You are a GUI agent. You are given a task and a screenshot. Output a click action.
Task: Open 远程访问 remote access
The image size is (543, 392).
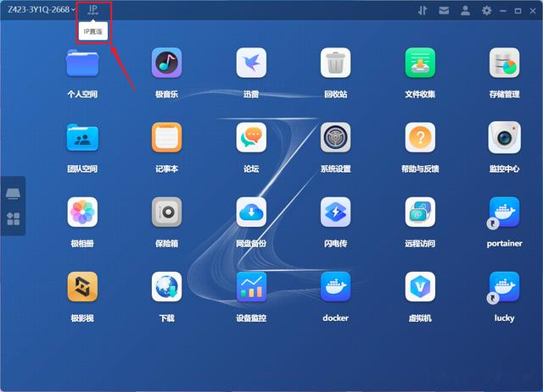click(x=420, y=212)
